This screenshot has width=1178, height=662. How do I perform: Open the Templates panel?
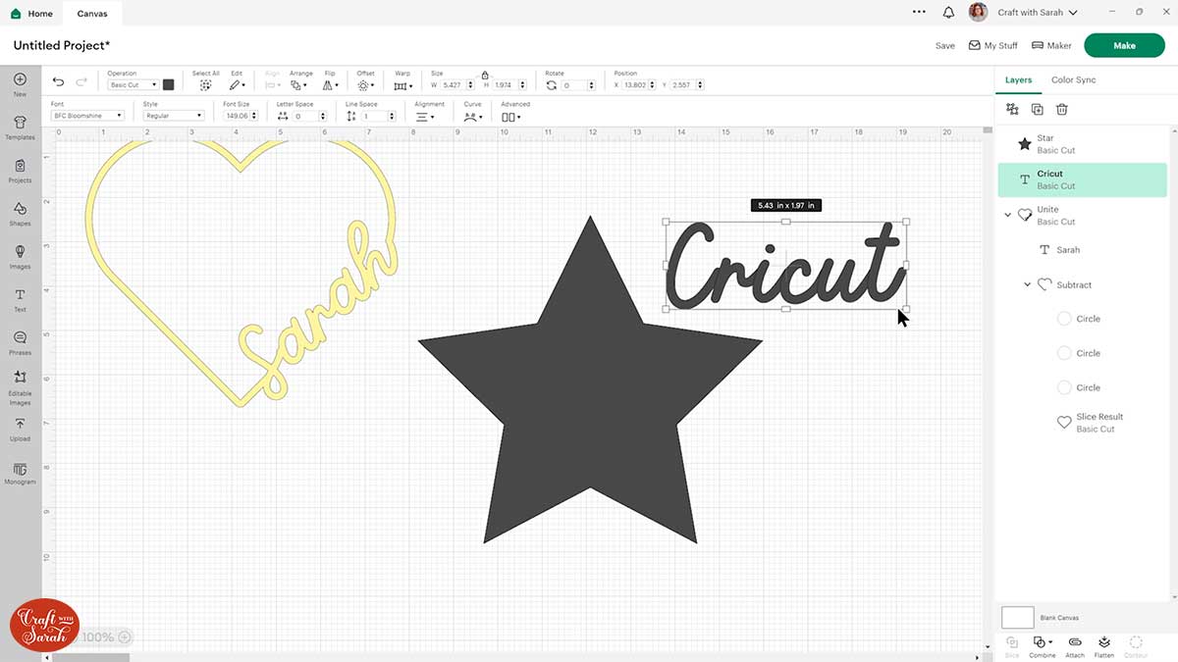click(x=20, y=127)
